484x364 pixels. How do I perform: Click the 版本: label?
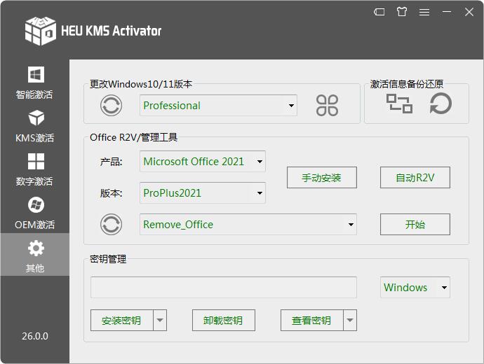pyautogui.click(x=111, y=193)
